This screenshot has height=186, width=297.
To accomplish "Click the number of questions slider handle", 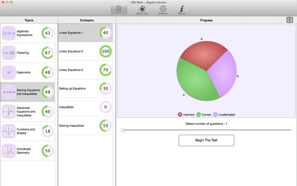I will (123, 130).
